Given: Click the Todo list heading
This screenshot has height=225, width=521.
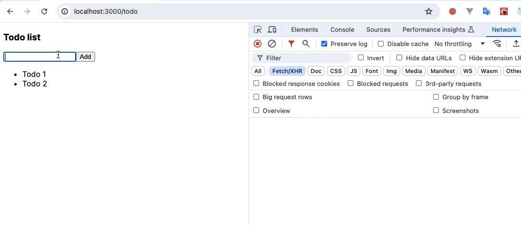Looking at the screenshot, I should tap(22, 37).
